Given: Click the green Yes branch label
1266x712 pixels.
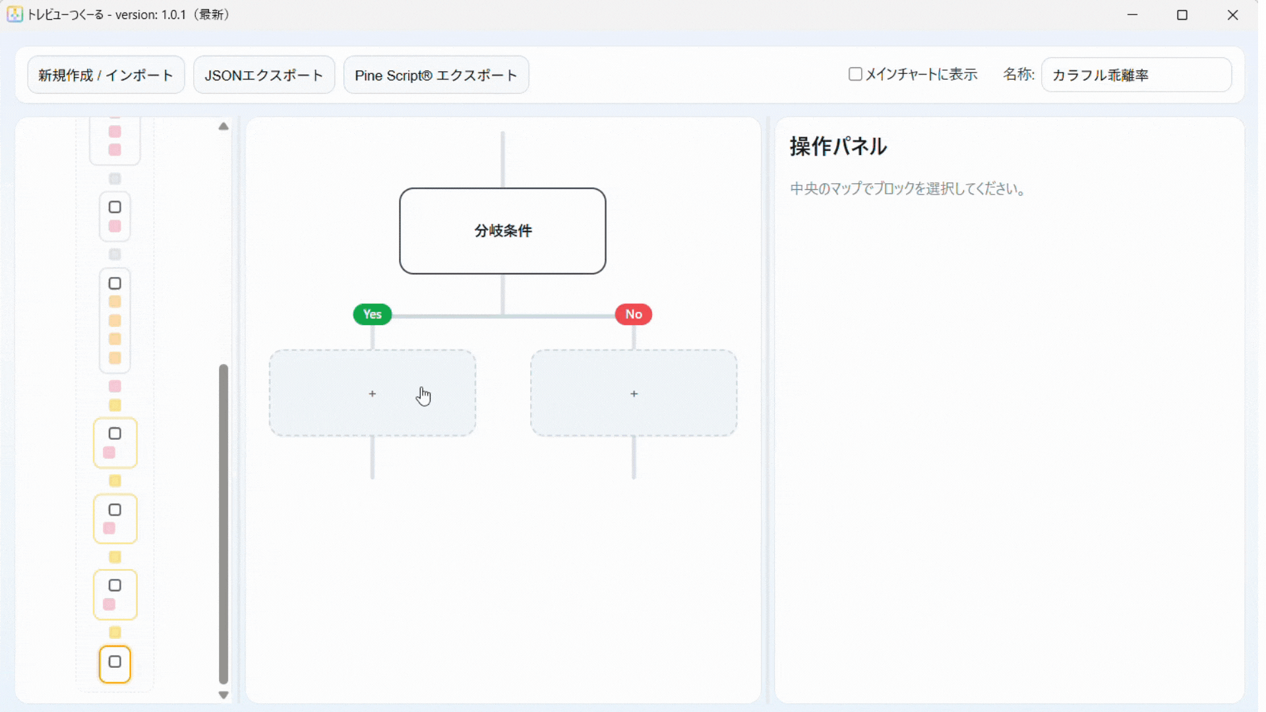Looking at the screenshot, I should (372, 314).
